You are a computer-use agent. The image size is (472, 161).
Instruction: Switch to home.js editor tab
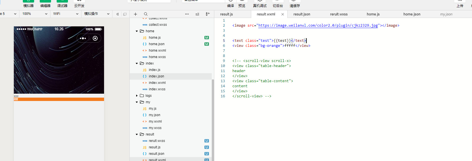[373, 14]
